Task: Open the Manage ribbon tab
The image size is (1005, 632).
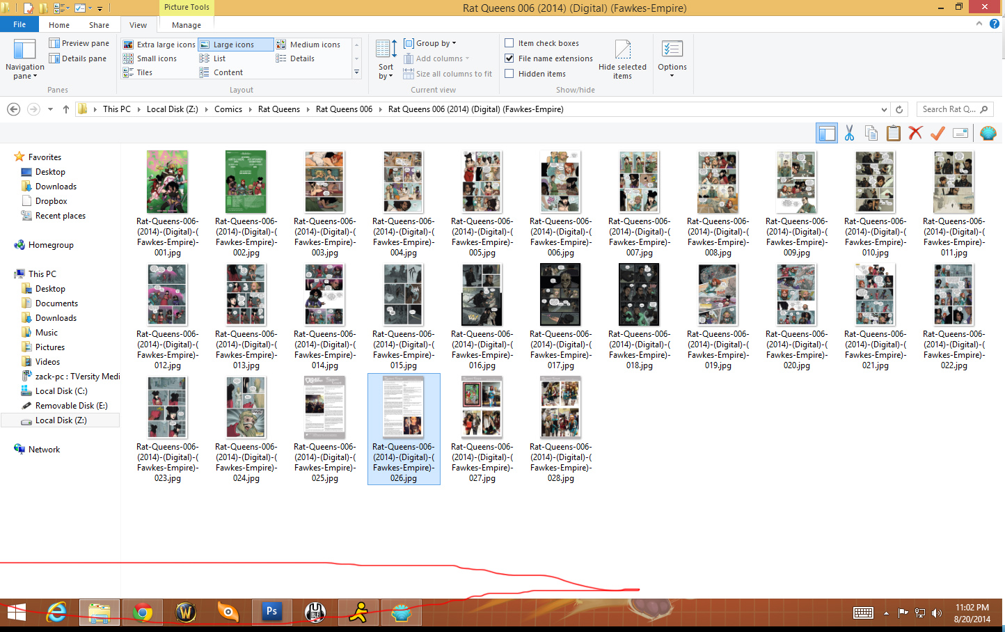Action: click(x=187, y=25)
